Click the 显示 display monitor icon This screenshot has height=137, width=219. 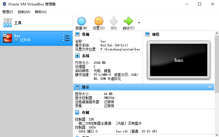77,87
